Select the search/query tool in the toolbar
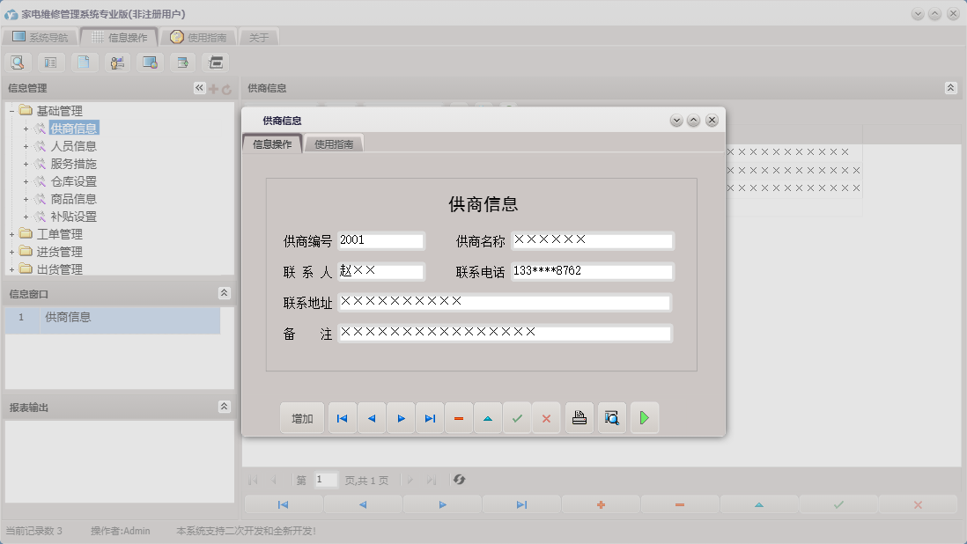Image resolution: width=967 pixels, height=544 pixels. click(18, 62)
